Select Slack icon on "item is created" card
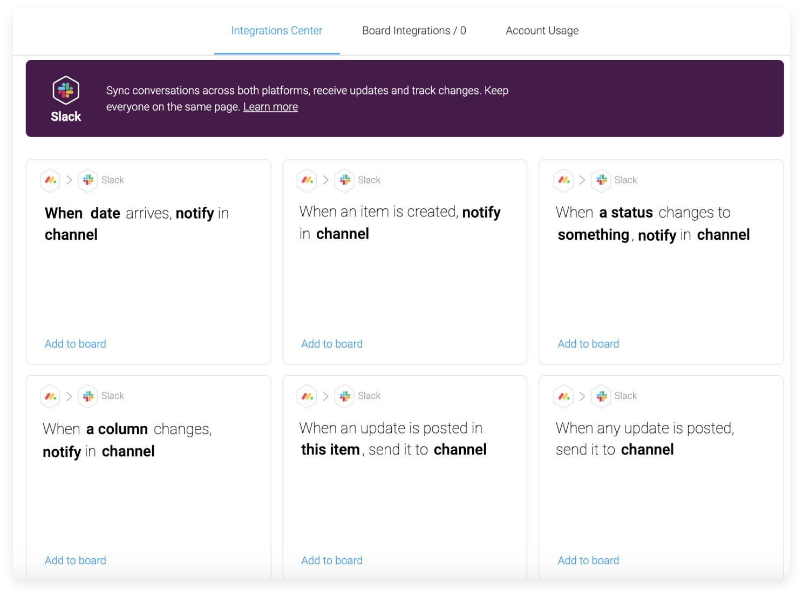The height and width of the screenshot is (596, 803). [345, 180]
